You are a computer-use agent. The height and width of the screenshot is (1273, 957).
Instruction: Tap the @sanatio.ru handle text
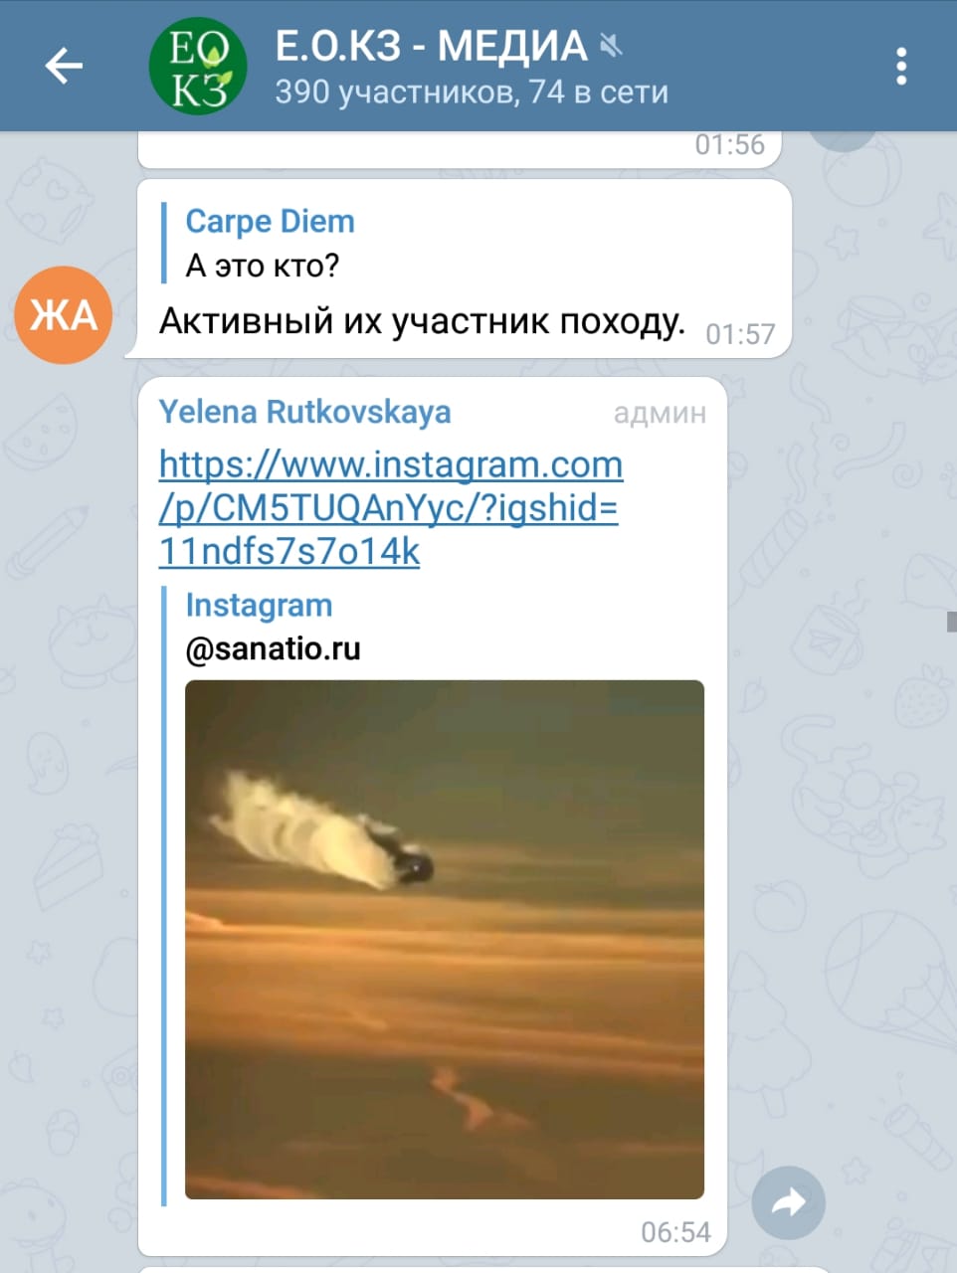273,648
